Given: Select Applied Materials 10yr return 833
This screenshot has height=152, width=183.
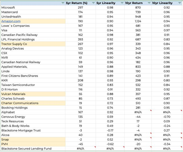Looking at the screenshot, I should (138, 67).
